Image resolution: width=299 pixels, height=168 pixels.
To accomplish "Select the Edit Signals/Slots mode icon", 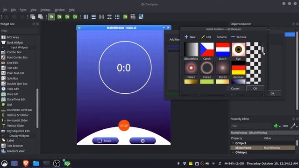I will pos(59,17).
